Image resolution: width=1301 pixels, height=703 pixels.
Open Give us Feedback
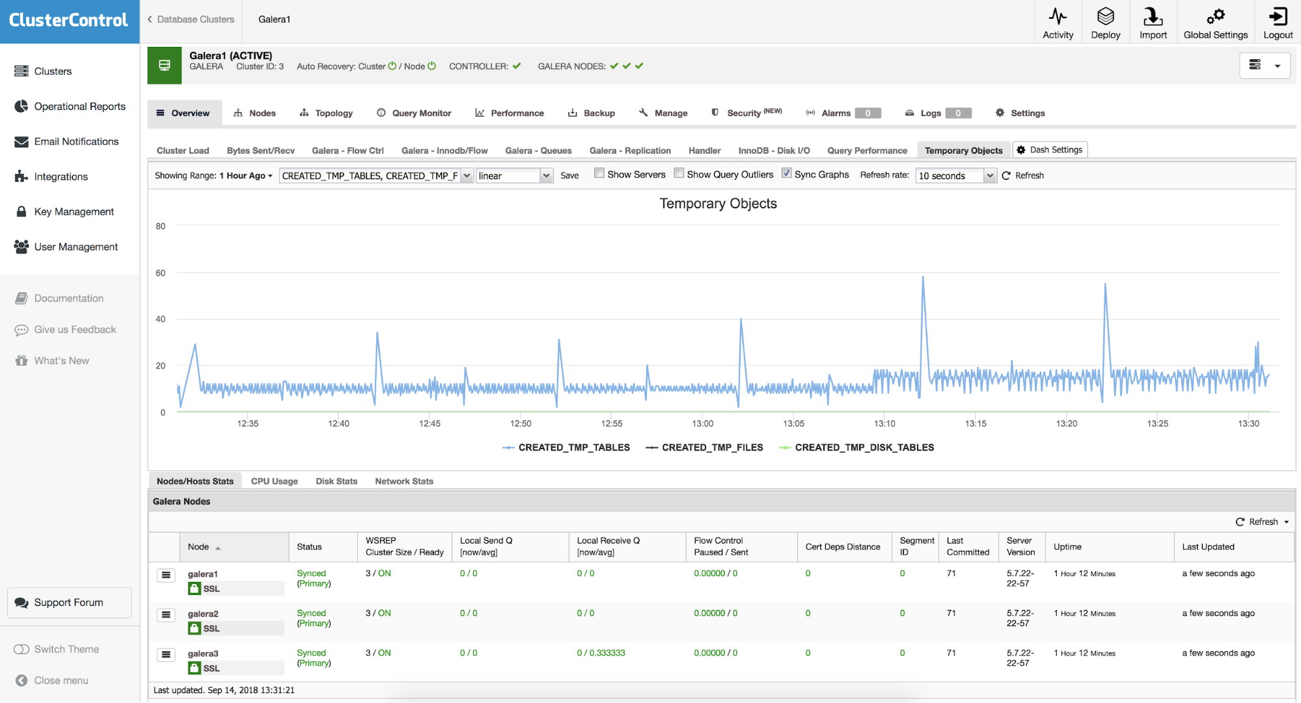(65, 329)
